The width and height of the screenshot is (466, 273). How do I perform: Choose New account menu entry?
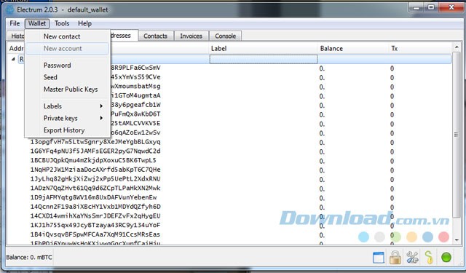(67, 49)
